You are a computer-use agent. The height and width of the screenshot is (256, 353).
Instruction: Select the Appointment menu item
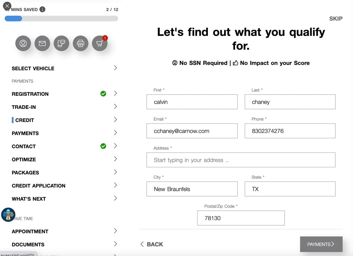(x=30, y=232)
